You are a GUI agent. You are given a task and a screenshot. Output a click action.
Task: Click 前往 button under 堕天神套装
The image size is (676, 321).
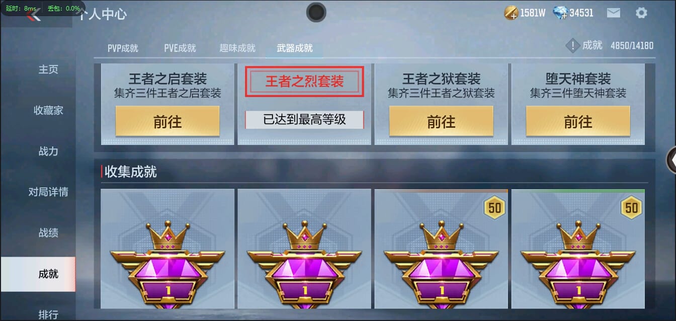point(578,121)
